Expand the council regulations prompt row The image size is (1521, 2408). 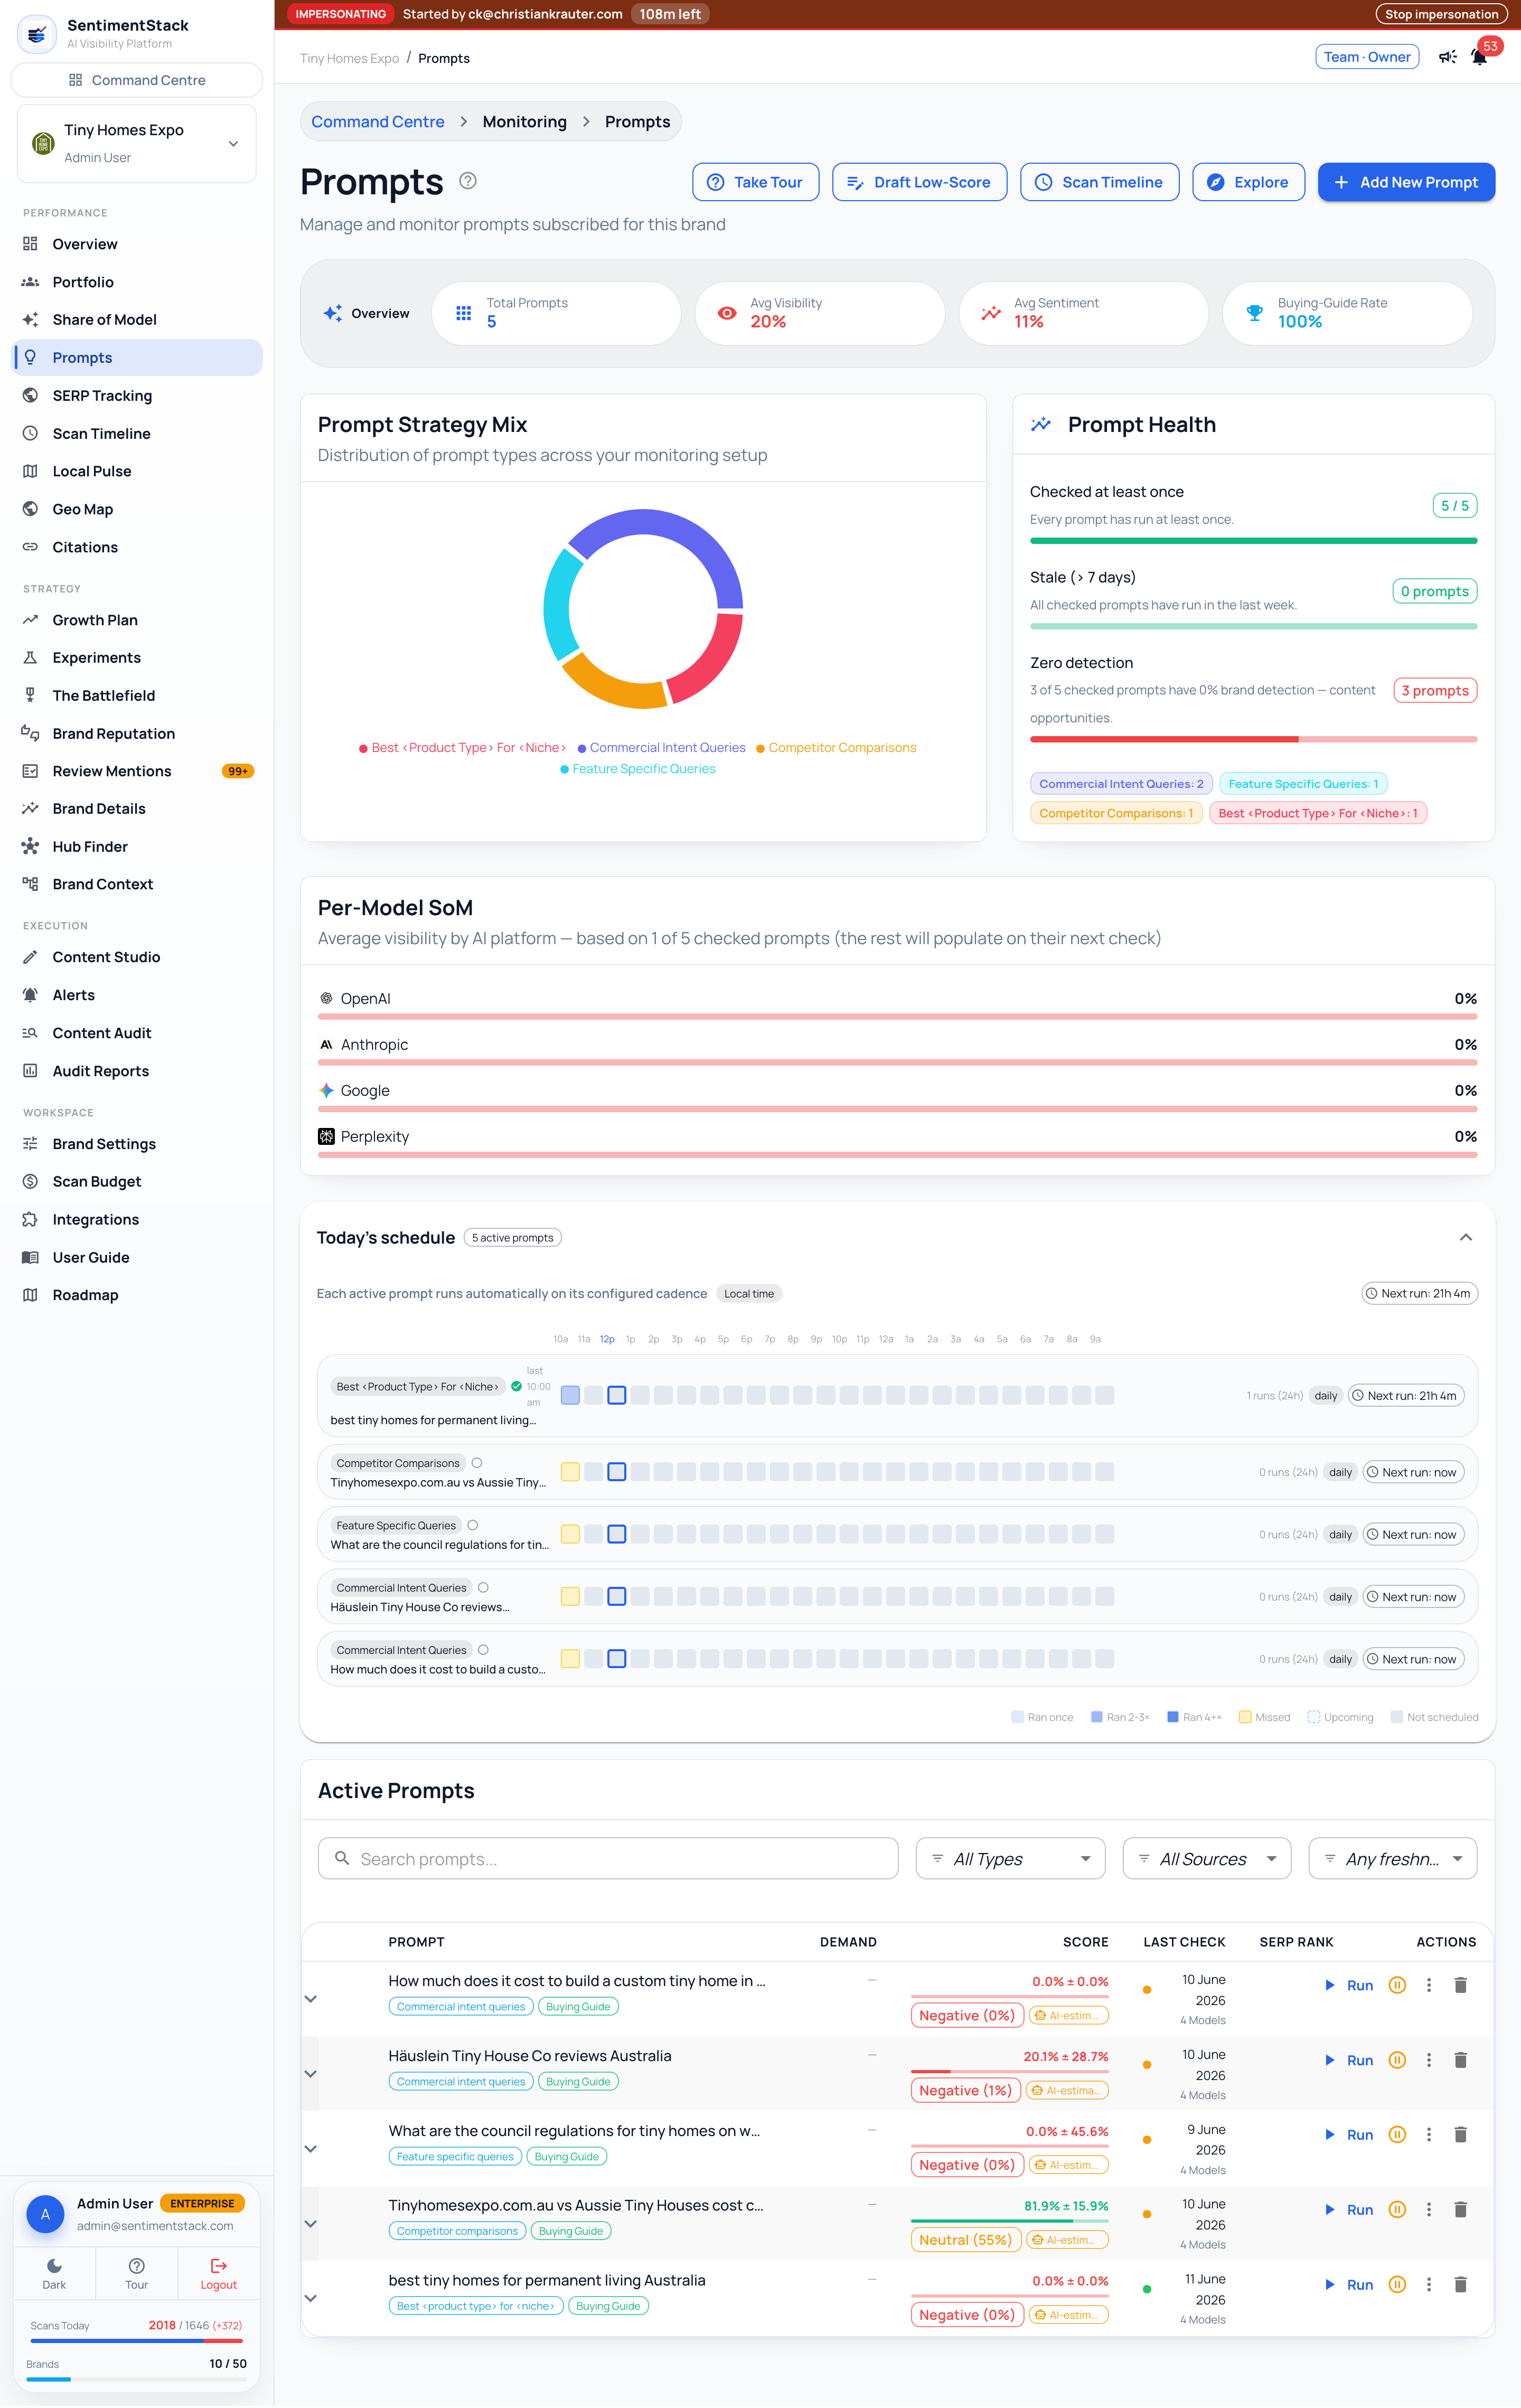(311, 2149)
